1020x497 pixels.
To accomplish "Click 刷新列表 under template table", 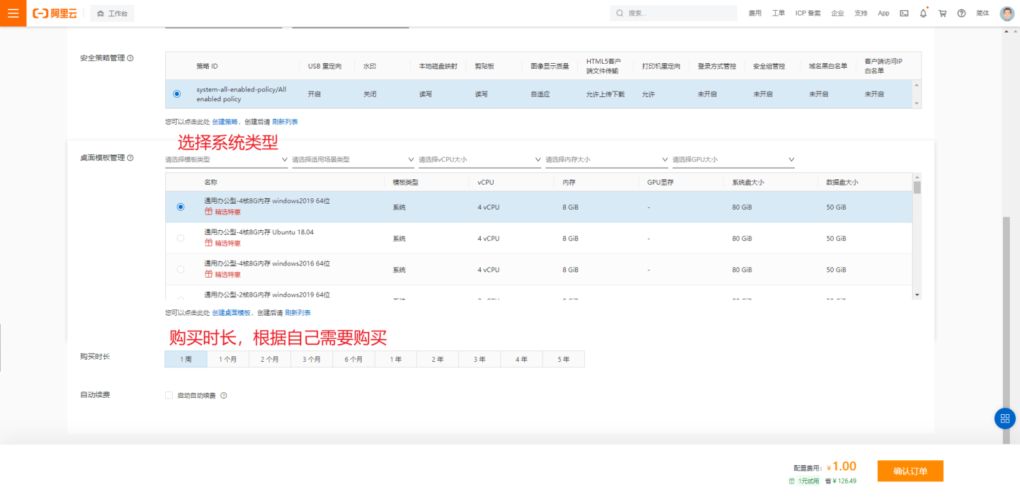I will point(298,313).
